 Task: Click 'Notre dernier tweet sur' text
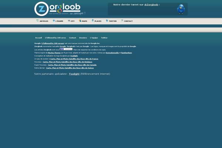tap(128, 5)
